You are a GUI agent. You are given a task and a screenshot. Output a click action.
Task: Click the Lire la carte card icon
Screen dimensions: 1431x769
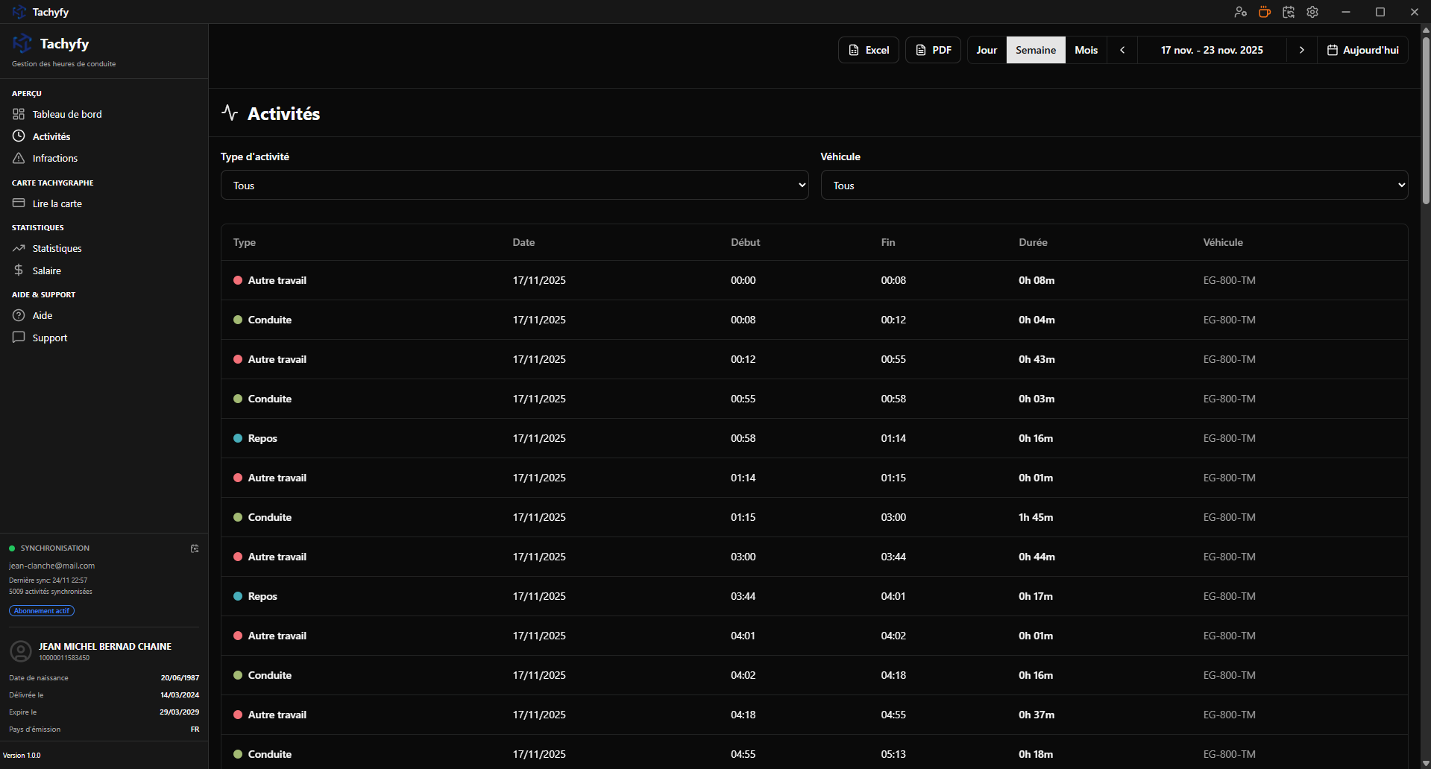click(19, 203)
